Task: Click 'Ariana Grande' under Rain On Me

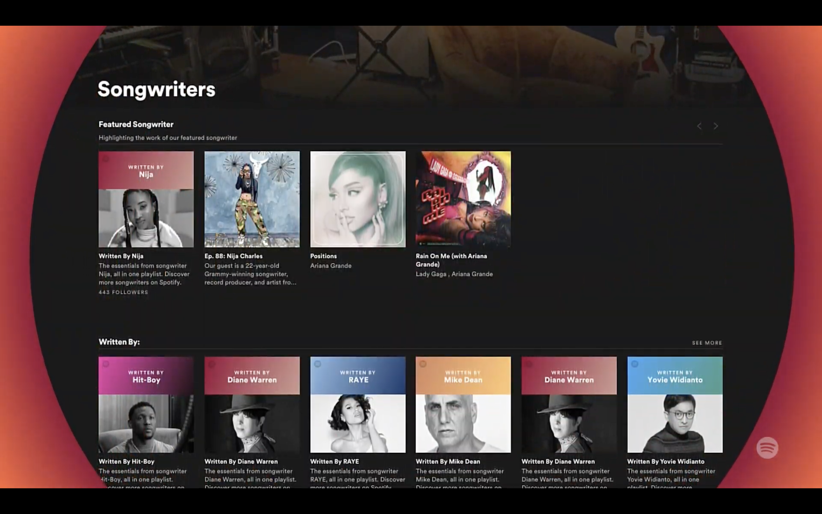Action: pyautogui.click(x=472, y=274)
